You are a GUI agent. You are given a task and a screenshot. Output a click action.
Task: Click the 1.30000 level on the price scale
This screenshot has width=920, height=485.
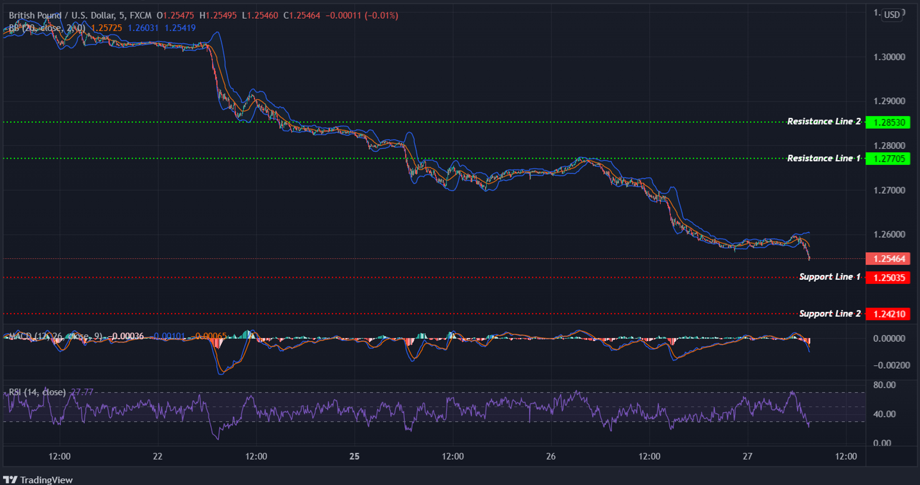pos(890,57)
